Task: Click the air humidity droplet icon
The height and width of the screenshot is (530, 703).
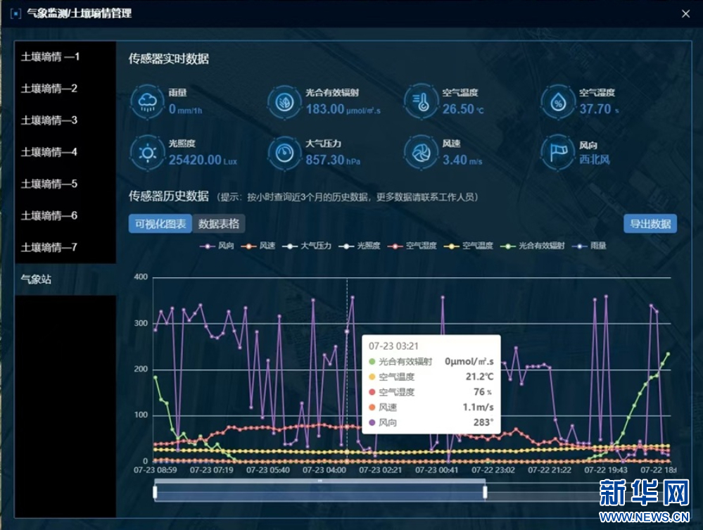Action: pos(558,103)
